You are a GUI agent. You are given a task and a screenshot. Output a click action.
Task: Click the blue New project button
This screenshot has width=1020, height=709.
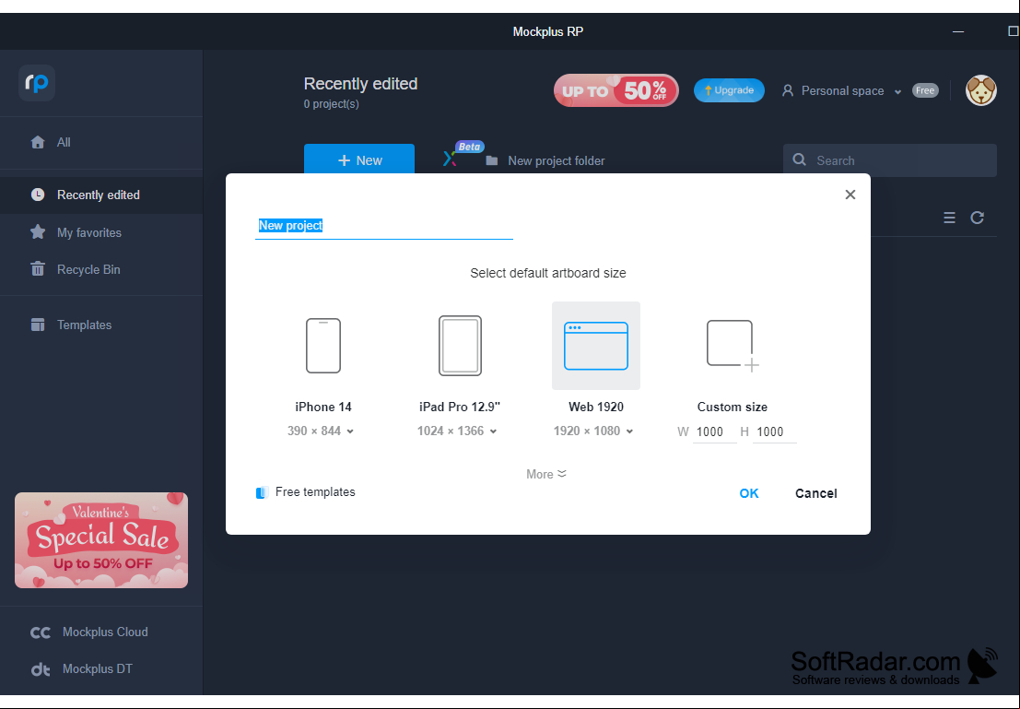click(x=359, y=160)
